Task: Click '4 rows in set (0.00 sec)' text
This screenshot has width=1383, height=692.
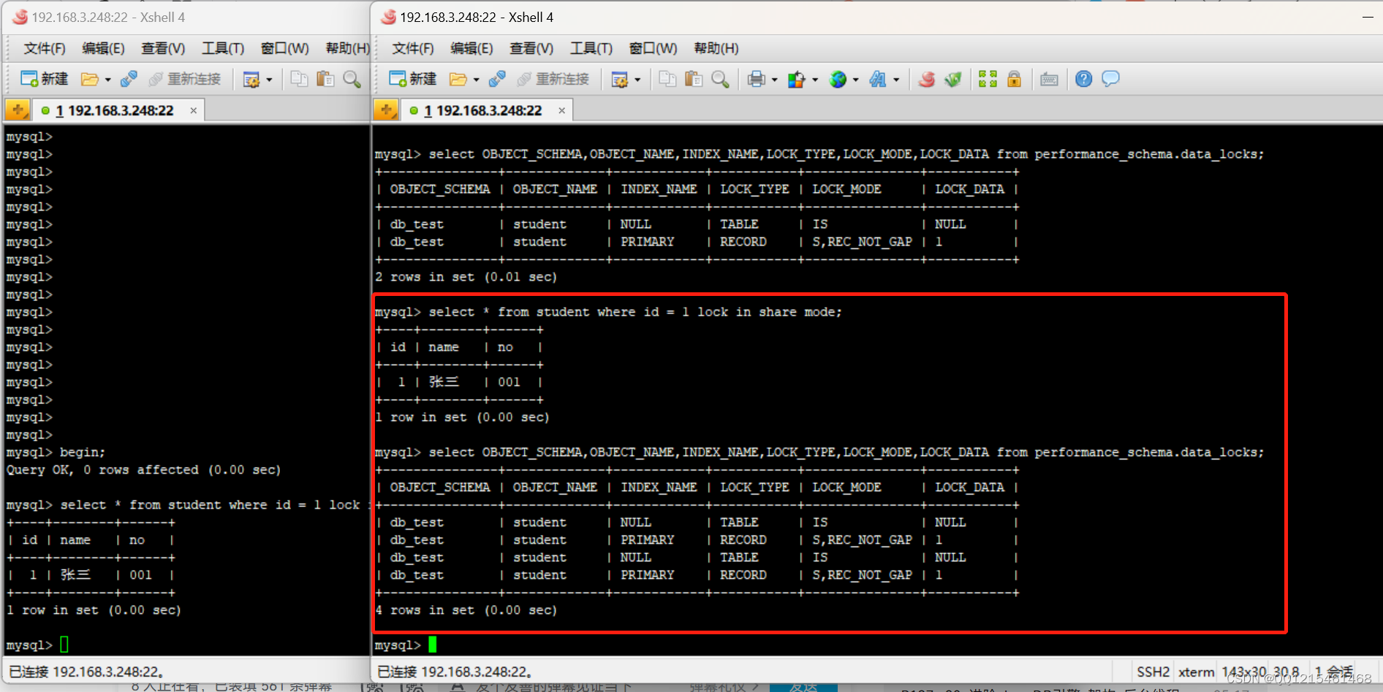Action: click(x=466, y=610)
